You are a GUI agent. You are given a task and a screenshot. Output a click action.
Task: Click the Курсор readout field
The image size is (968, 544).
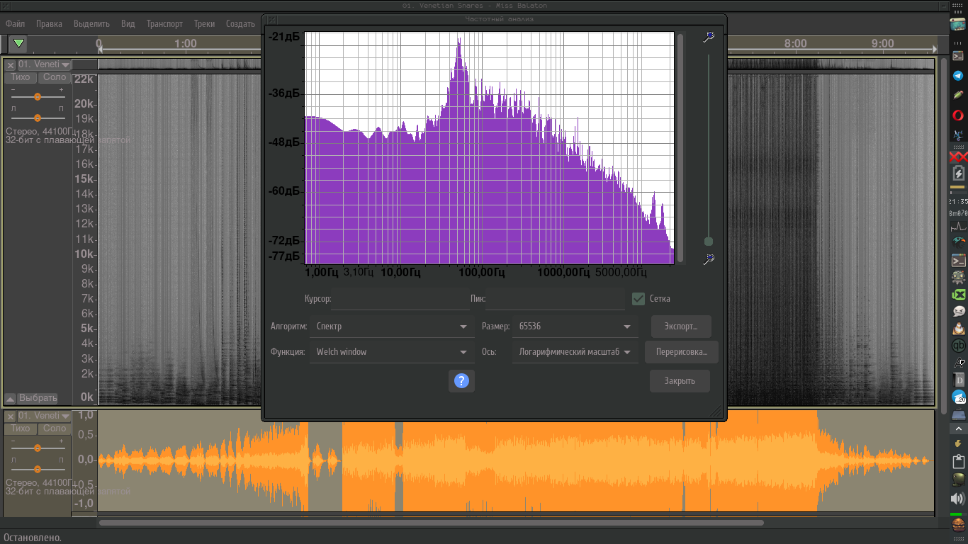pos(400,299)
